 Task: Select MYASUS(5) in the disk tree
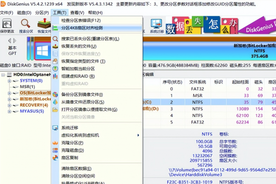[x=32, y=111]
